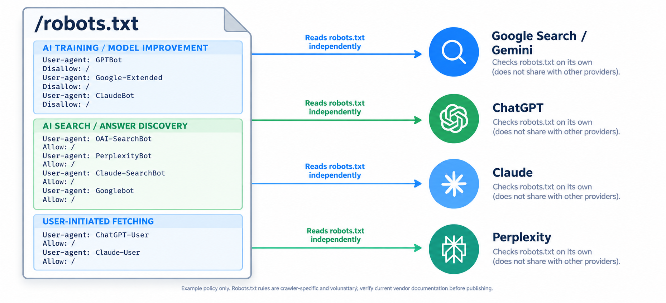Click the "USER-INITIATED FETCHING" section header
This screenshot has height=303, width=666.
(98, 222)
